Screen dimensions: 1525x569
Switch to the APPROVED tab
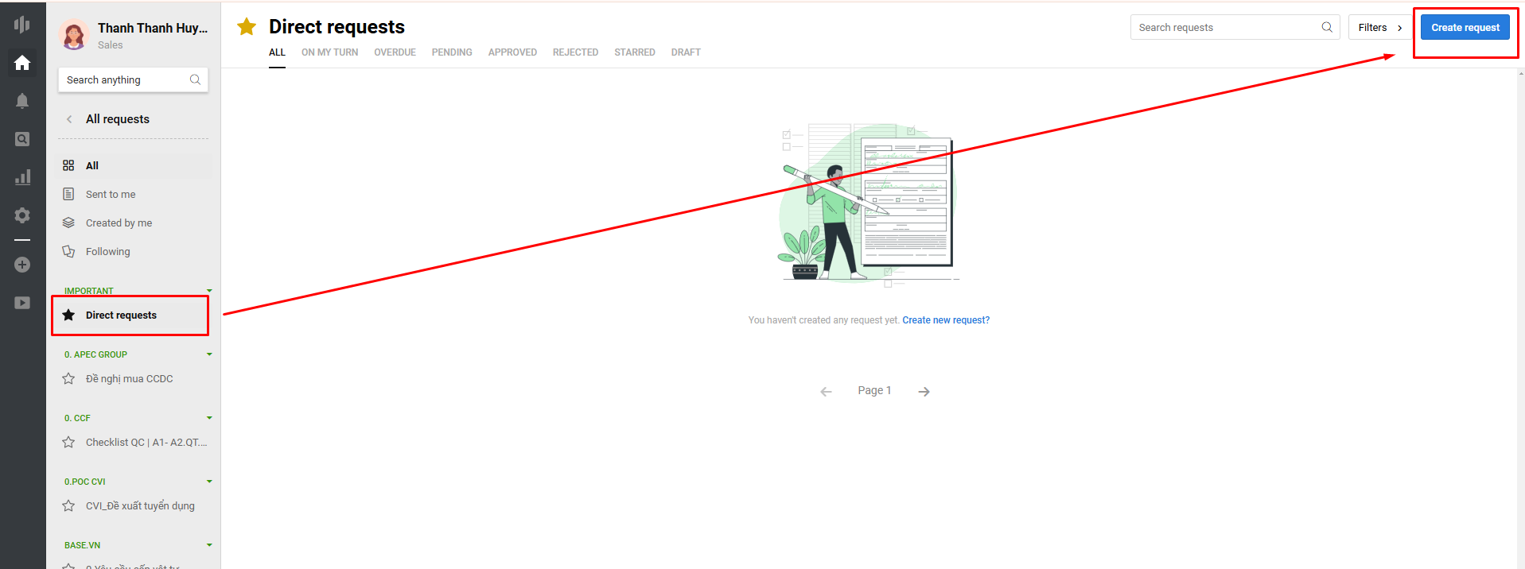point(512,52)
